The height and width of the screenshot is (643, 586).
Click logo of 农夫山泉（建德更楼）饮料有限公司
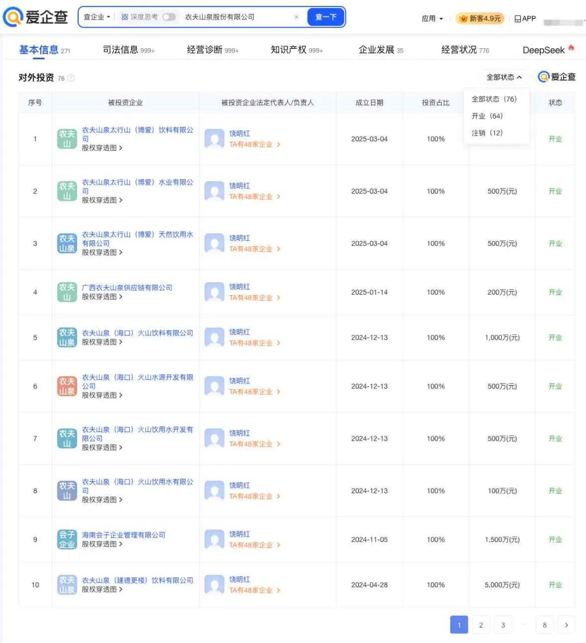click(x=67, y=585)
